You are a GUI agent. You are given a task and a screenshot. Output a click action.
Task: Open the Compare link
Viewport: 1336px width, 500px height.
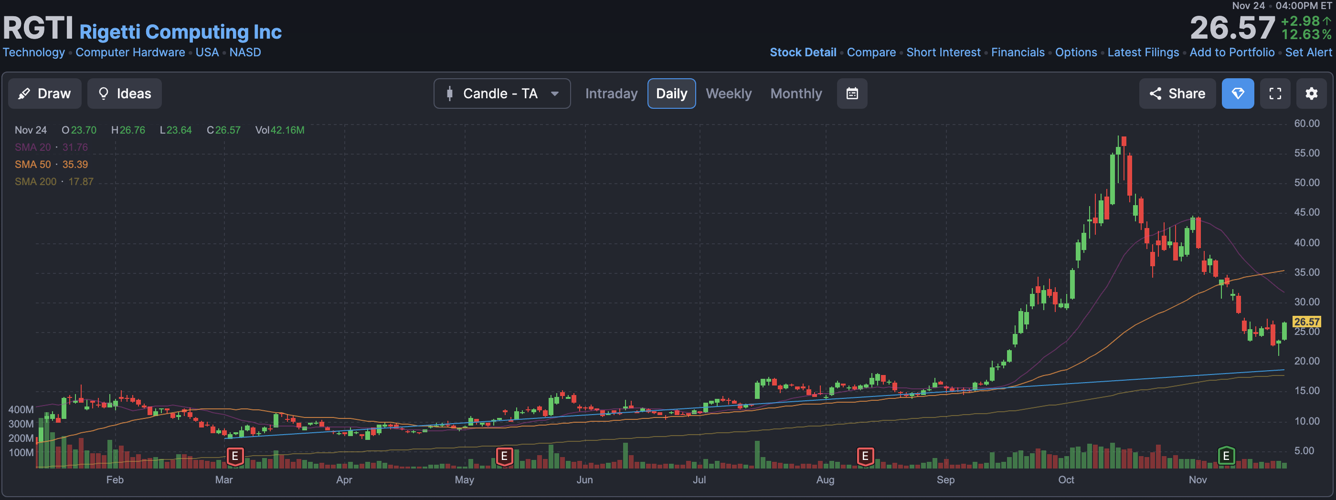point(871,52)
